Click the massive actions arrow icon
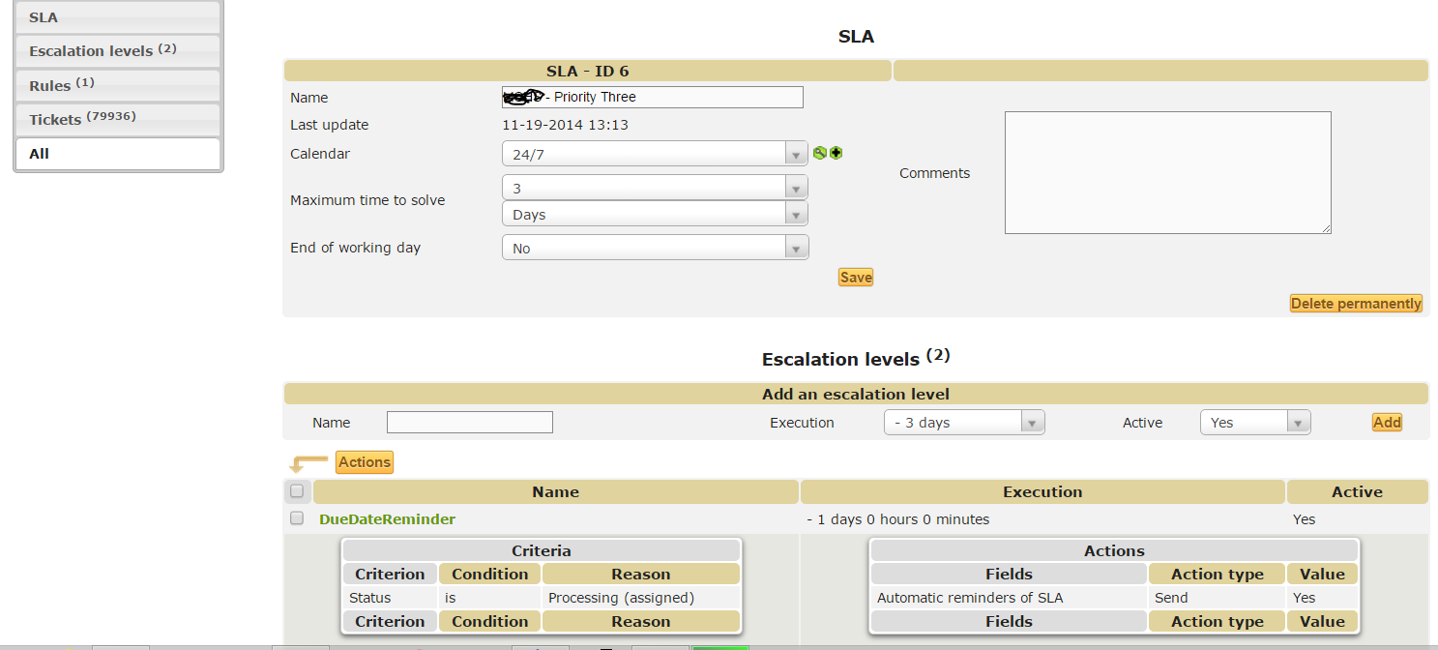This screenshot has width=1438, height=650. (x=309, y=461)
